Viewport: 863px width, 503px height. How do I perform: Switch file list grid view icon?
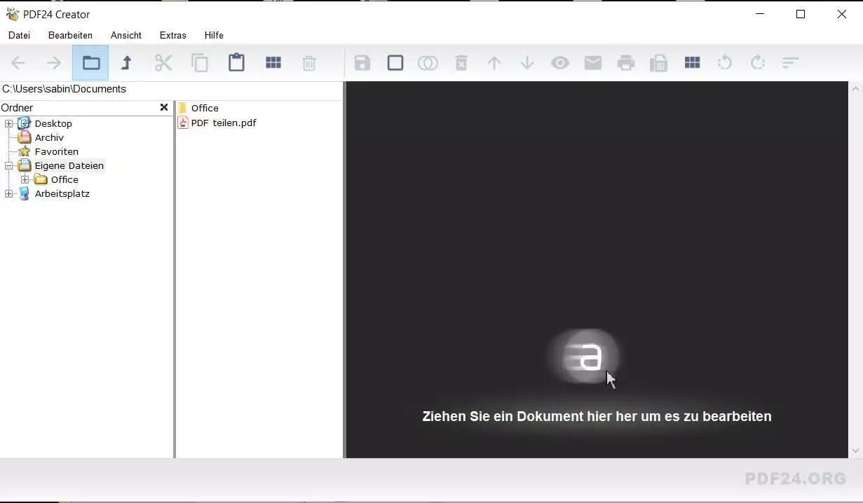tap(273, 63)
